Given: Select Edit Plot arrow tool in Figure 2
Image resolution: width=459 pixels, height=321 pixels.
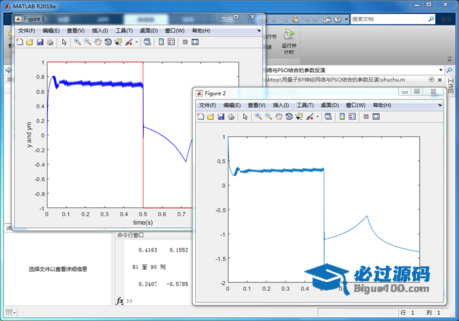Looking at the screenshot, I should [x=245, y=117].
